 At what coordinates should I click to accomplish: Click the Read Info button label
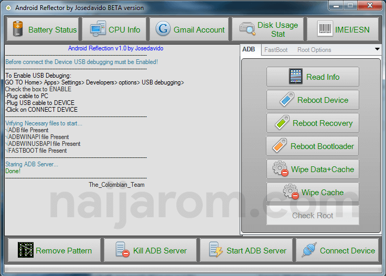[x=323, y=77]
